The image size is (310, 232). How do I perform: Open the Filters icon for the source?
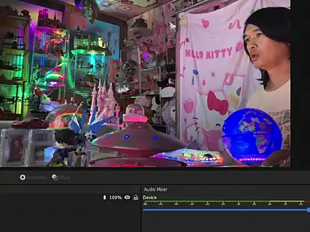(x=55, y=177)
